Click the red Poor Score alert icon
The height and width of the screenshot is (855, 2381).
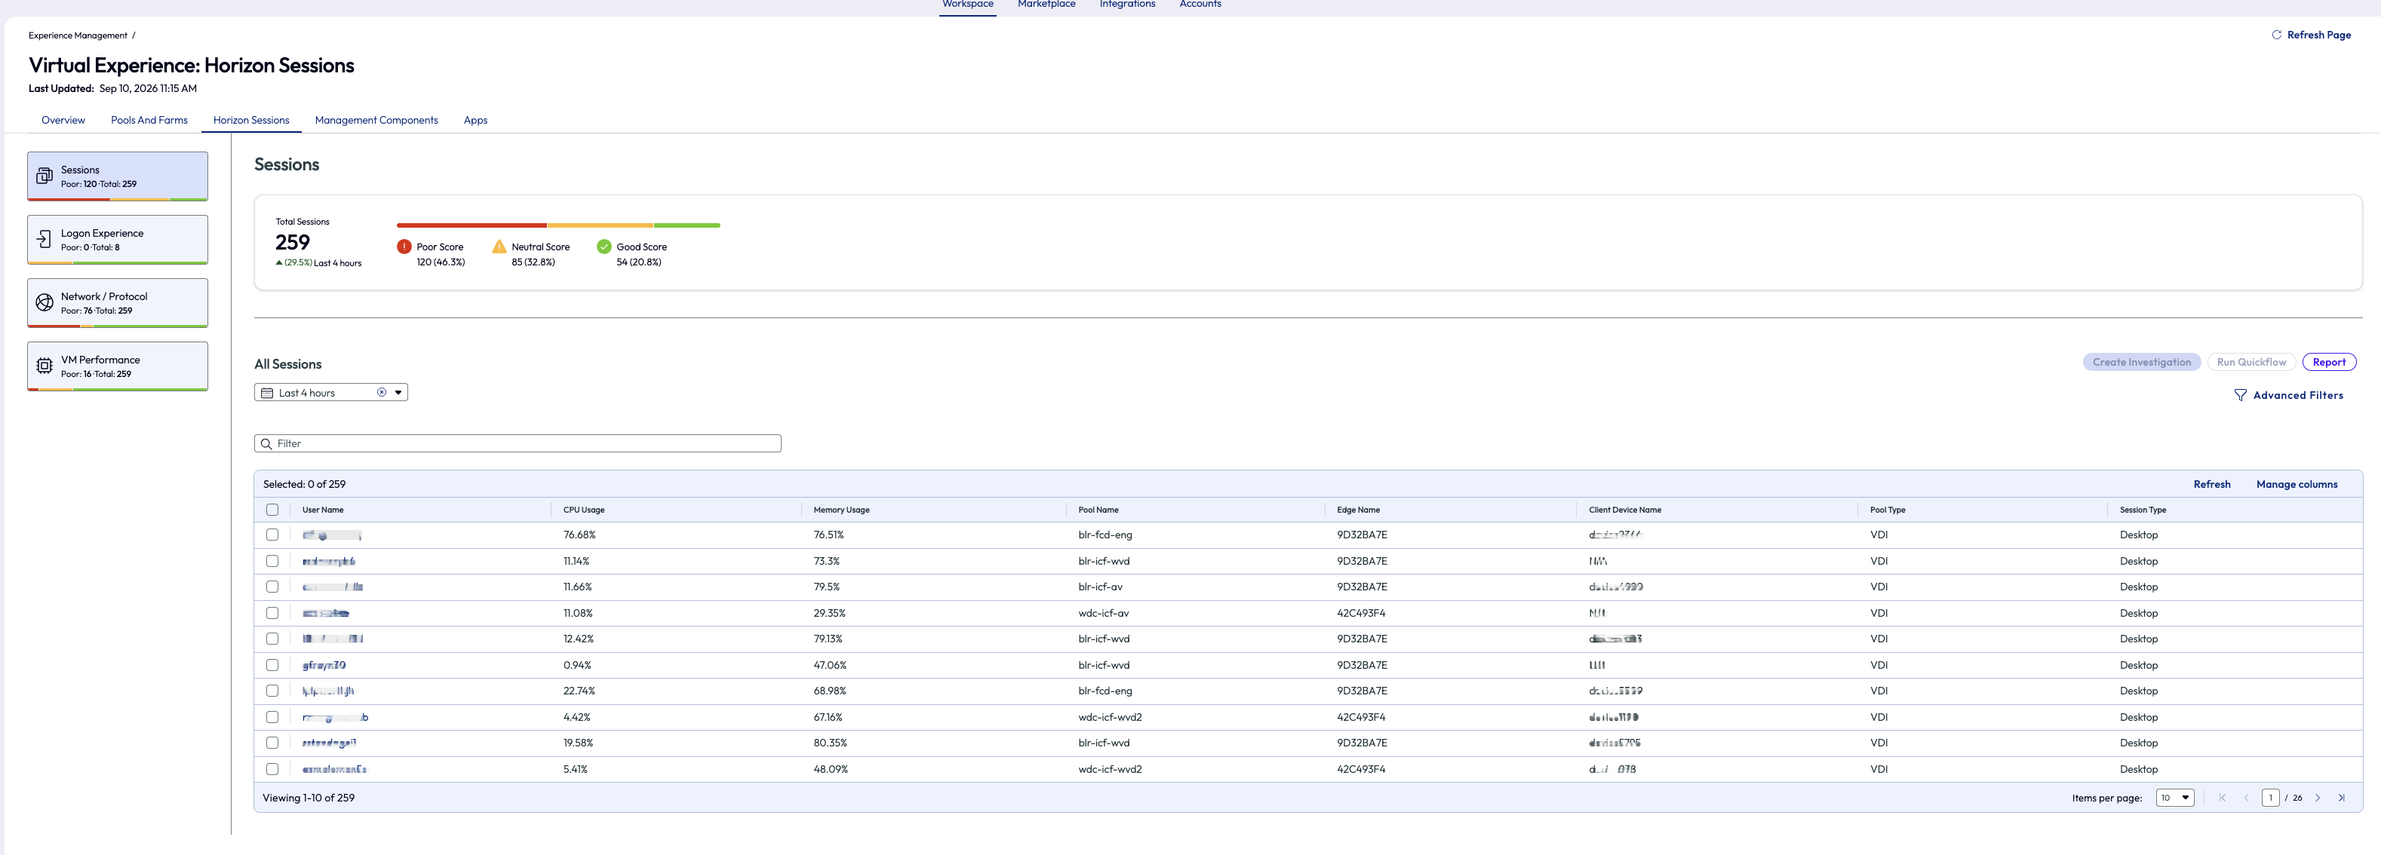coord(404,247)
